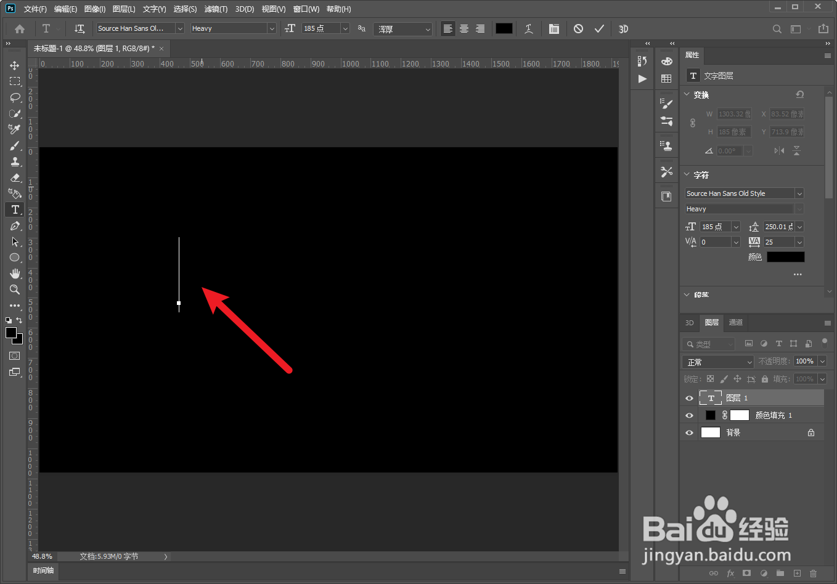Select the Move tool
This screenshot has height=584, width=837.
point(15,65)
